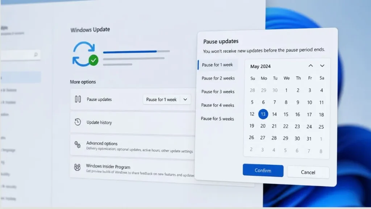The image size is (371, 209).
Task: Click the blue update progress bar
Action: point(130,51)
